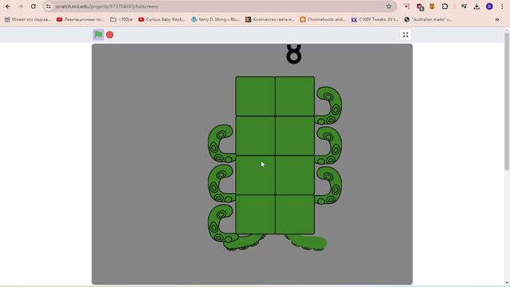Click the page's vertical scrollbar thumb
510x287 pixels.
click(507, 101)
